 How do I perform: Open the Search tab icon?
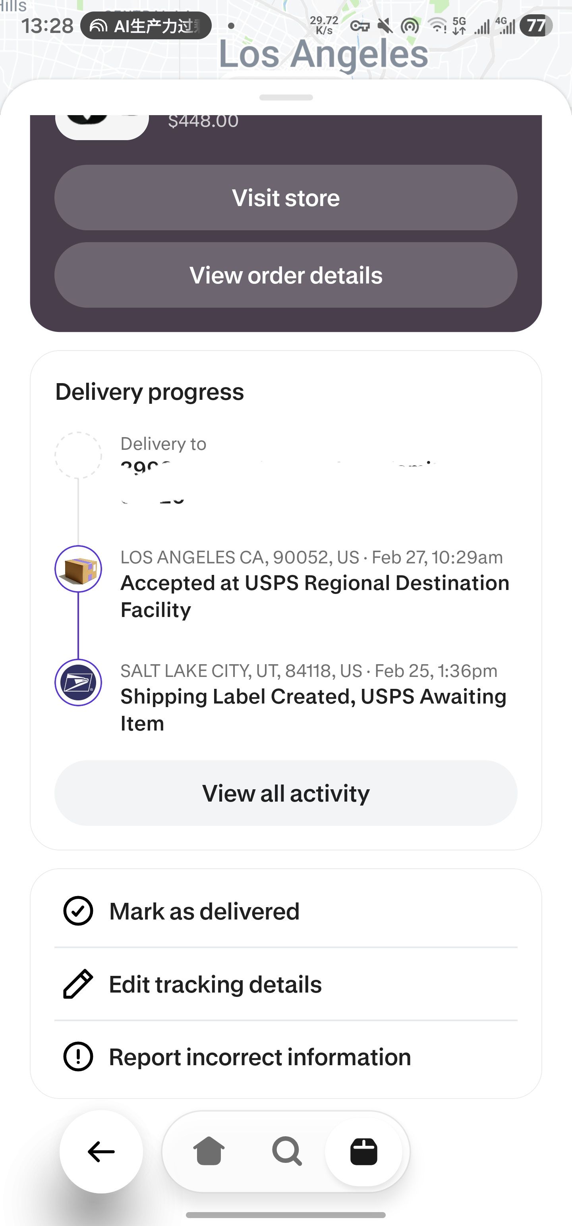coord(287,1151)
